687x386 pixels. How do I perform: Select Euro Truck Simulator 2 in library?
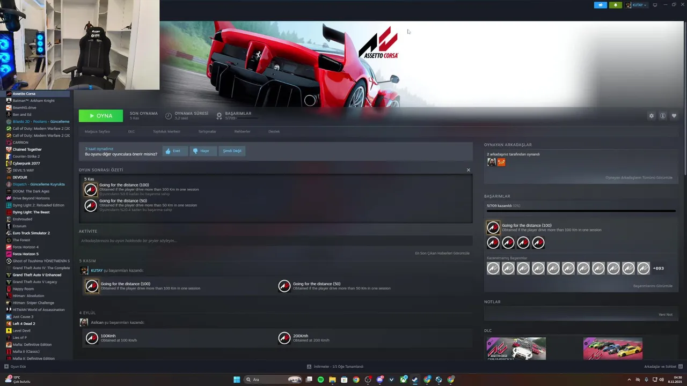click(x=31, y=233)
